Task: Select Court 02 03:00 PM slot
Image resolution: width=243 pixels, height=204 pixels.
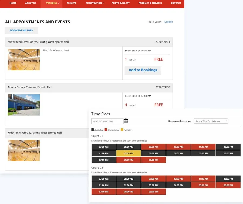Action: [153, 185]
